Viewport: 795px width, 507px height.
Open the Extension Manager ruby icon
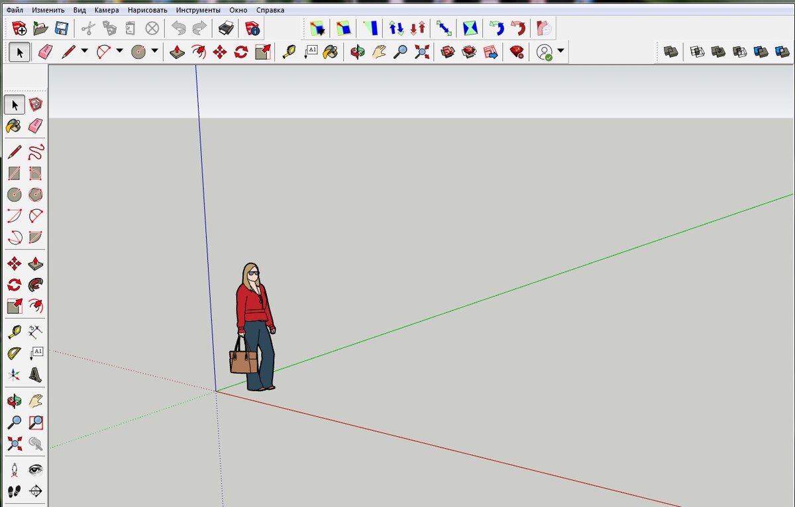(517, 52)
